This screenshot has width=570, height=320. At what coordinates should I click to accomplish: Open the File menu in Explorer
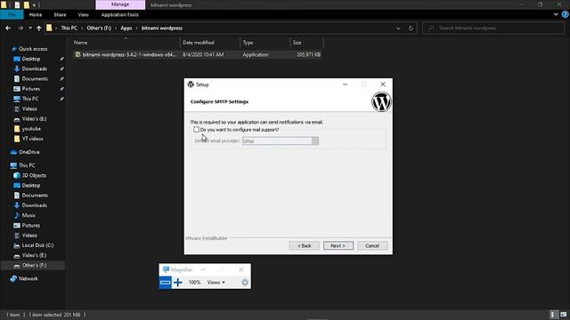(12, 14)
